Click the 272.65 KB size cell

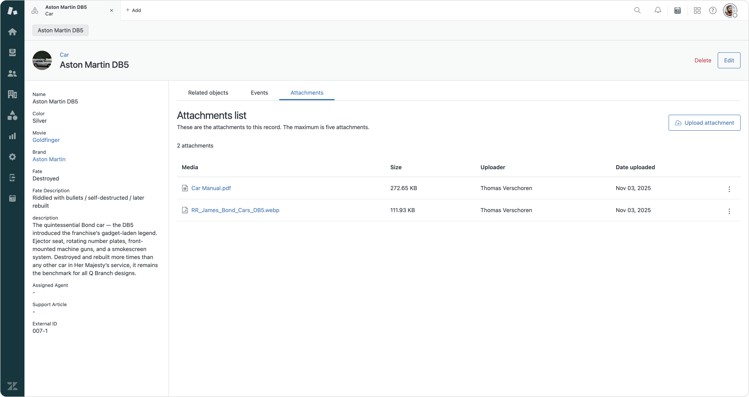404,188
